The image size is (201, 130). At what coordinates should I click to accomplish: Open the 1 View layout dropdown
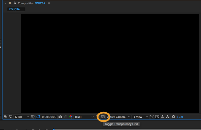click(x=141, y=117)
